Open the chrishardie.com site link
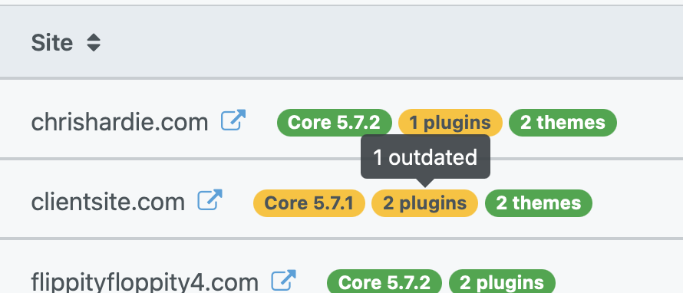 click(120, 122)
